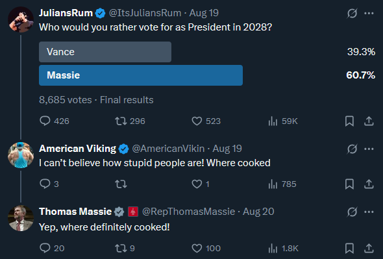Bookmark American Viking's reply

tap(349, 184)
